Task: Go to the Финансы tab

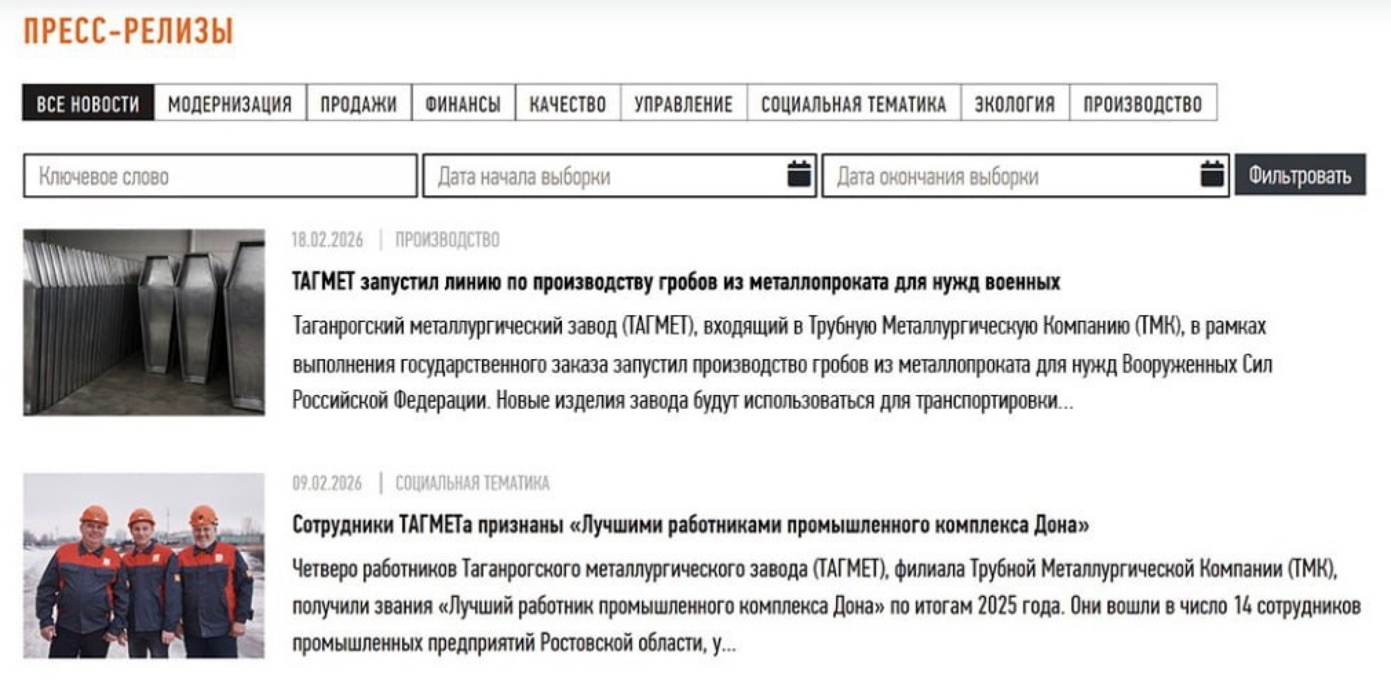Action: click(463, 103)
